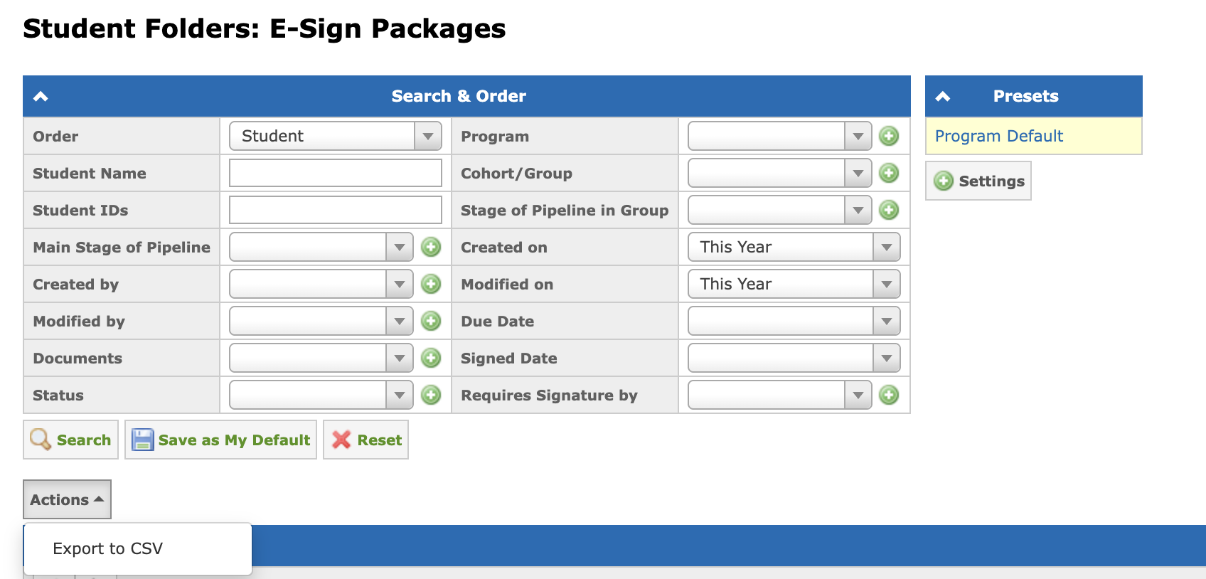Add another Cohort/Group filter with plus icon
Screen dimensions: 1206x579
pyautogui.click(x=889, y=173)
